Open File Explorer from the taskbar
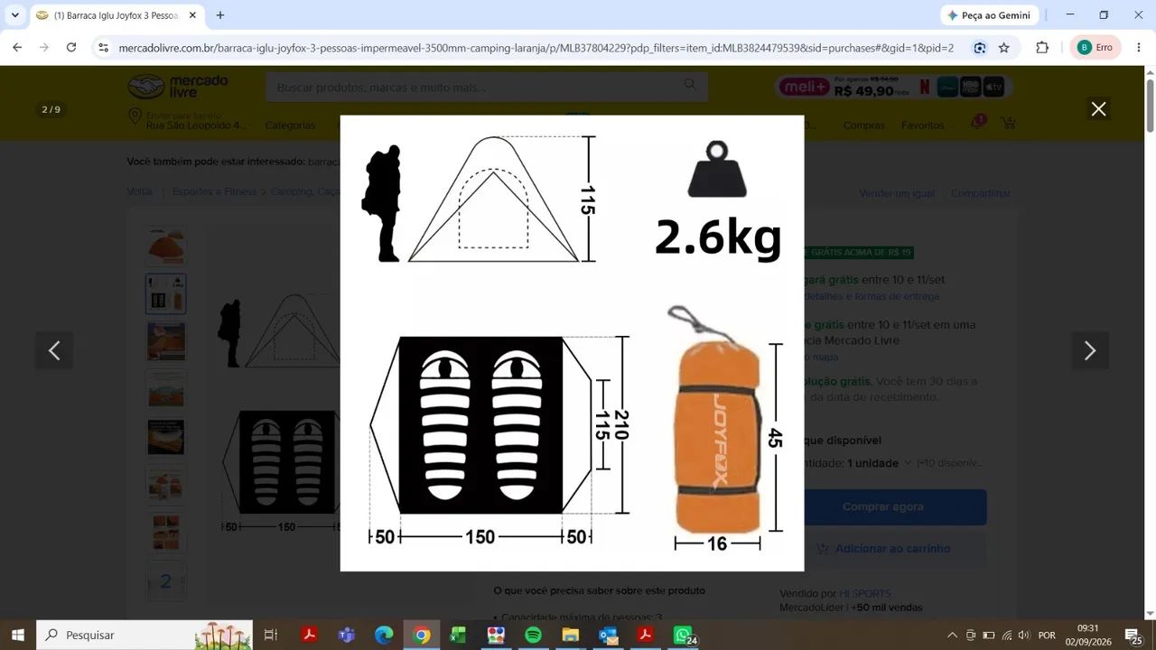 click(571, 635)
